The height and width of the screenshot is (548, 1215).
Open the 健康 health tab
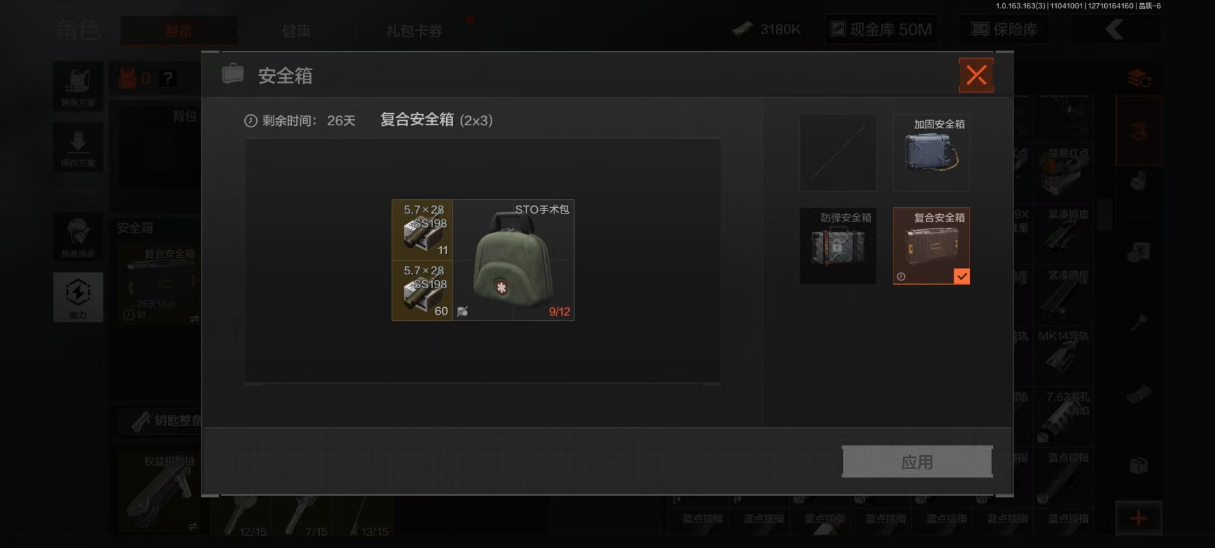[x=296, y=31]
